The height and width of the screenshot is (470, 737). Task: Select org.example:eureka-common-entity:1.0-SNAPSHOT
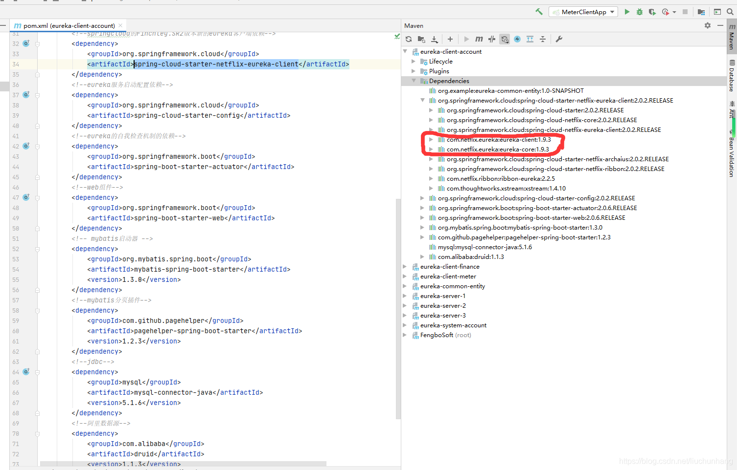click(x=510, y=90)
